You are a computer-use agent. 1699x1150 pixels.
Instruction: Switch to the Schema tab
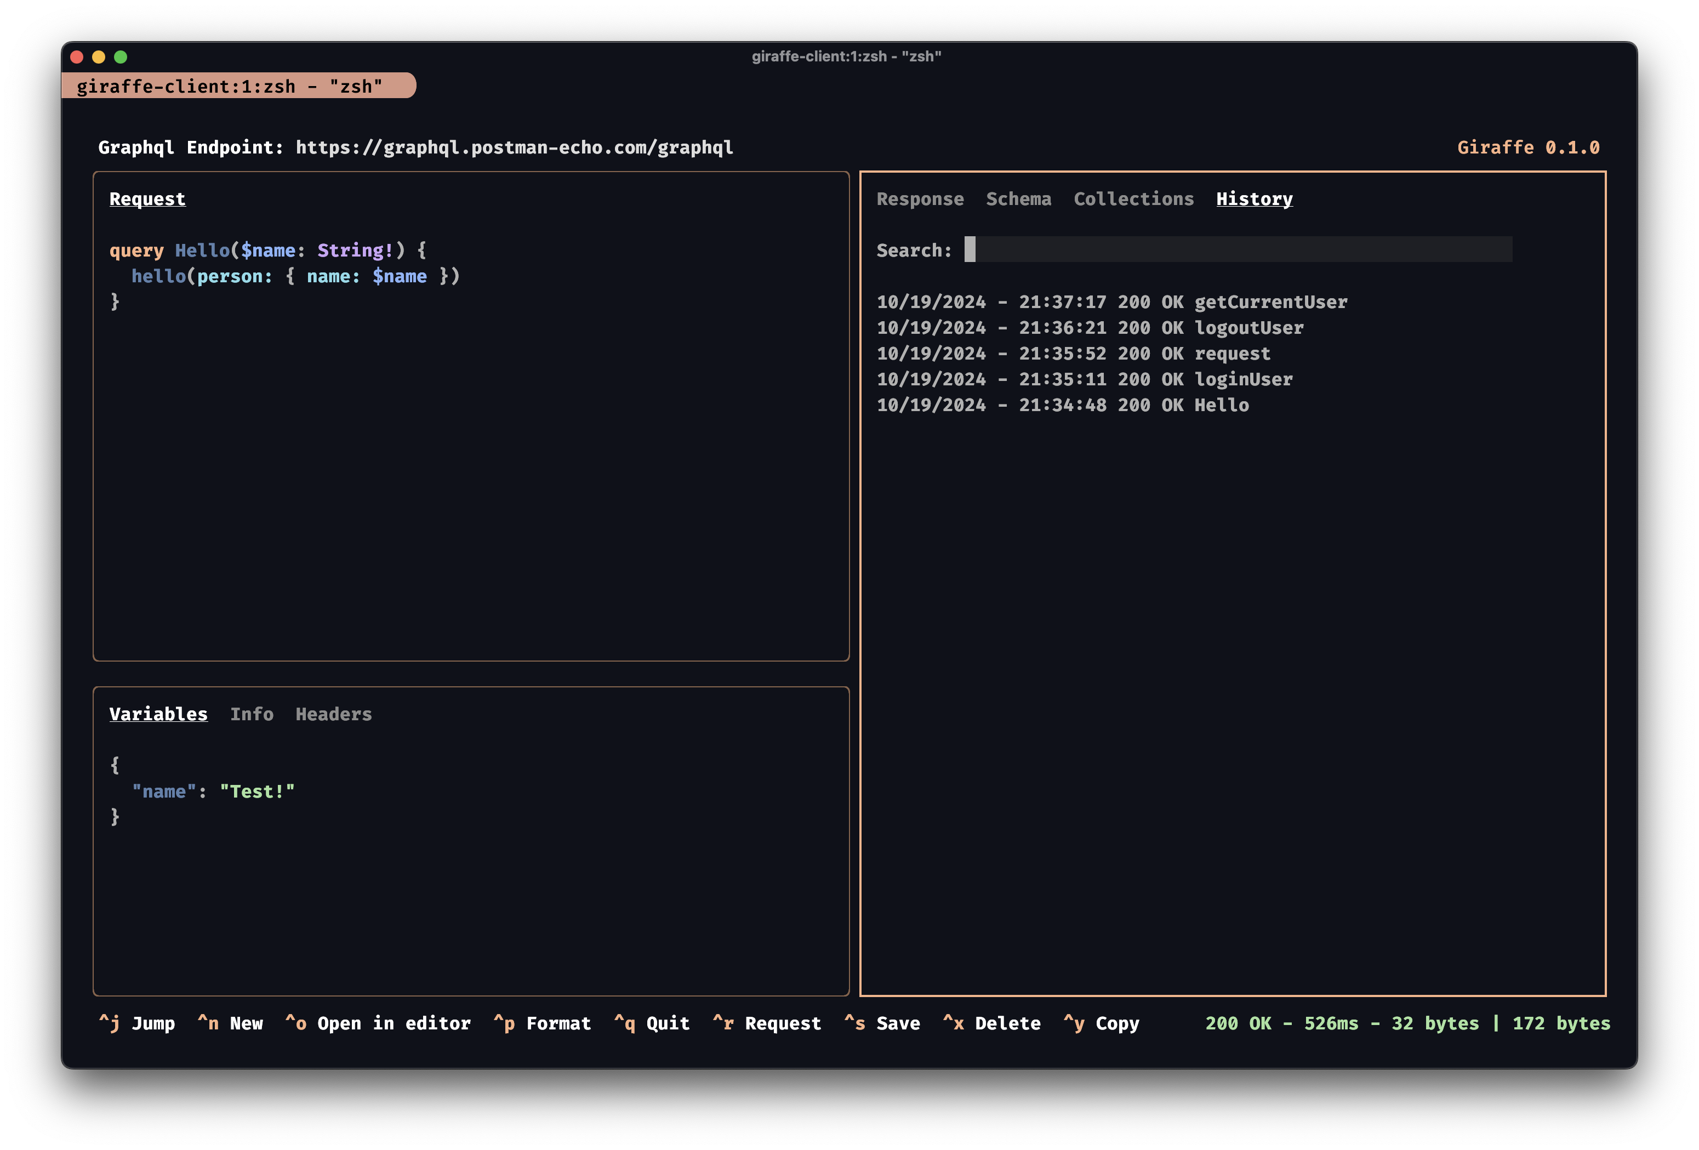(x=1019, y=198)
